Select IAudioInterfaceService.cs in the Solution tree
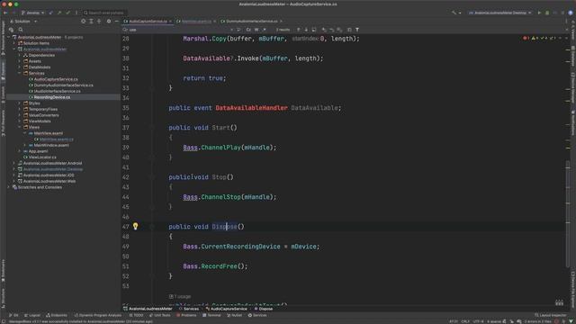 pyautogui.click(x=57, y=91)
